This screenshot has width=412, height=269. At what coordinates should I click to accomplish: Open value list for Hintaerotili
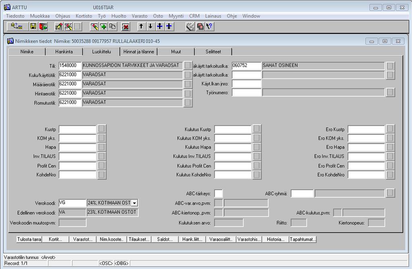coord(188,93)
